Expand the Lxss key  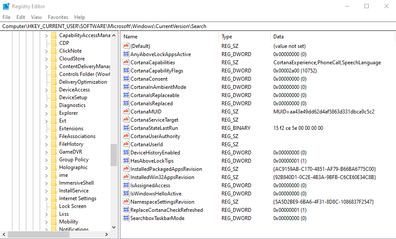(47, 214)
